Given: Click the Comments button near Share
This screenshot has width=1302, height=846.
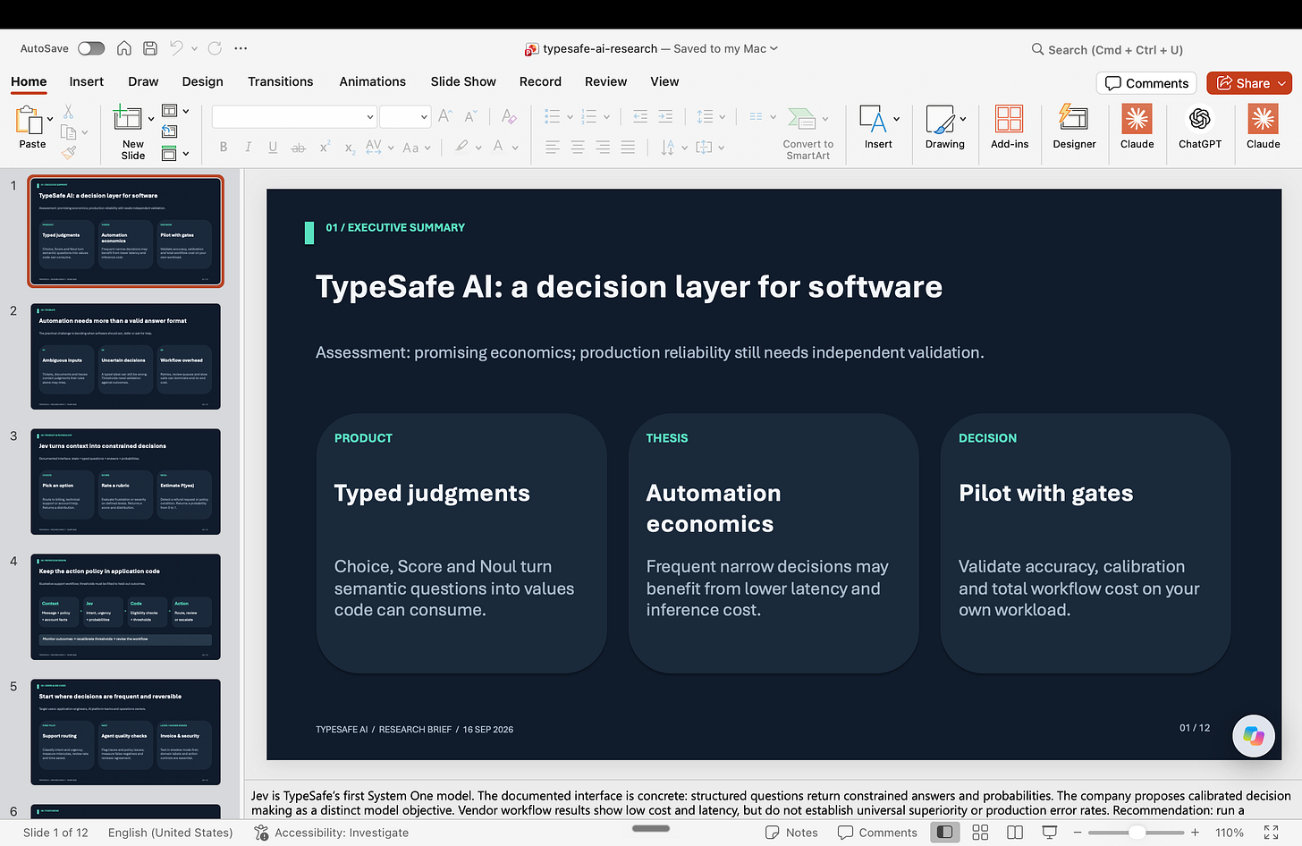Looking at the screenshot, I should point(1146,83).
